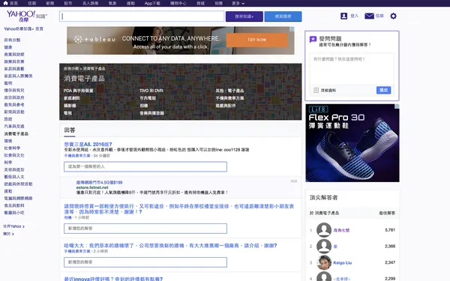
Task: Click the 搜尋知識+ search button
Action: [x=244, y=16]
